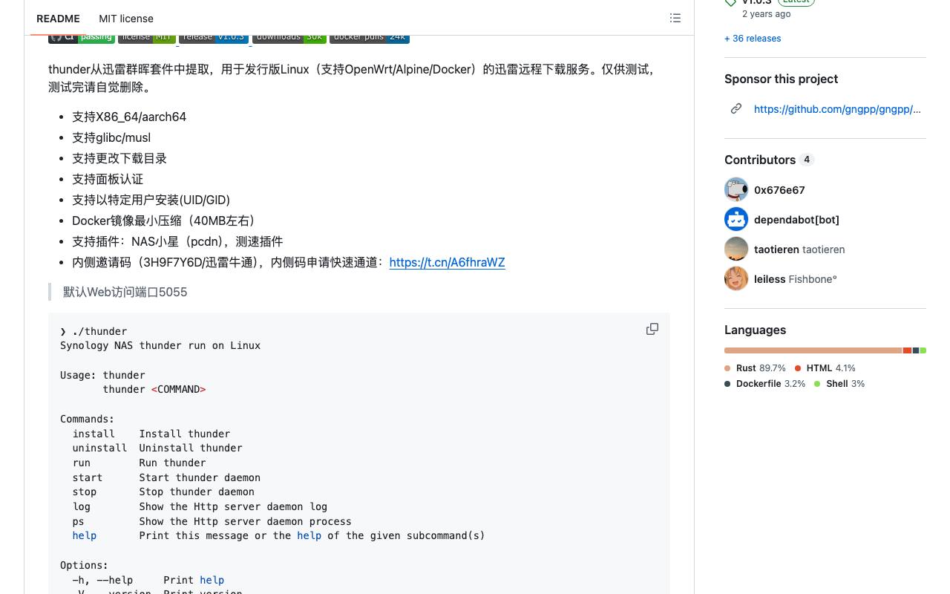Open the + 36 releases link
950x594 pixels.
pos(753,39)
